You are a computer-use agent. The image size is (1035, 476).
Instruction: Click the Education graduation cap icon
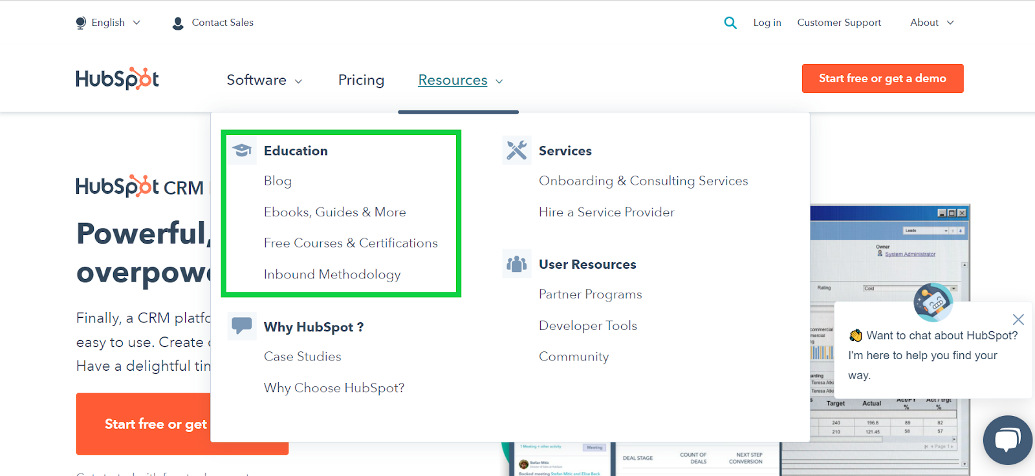point(242,150)
